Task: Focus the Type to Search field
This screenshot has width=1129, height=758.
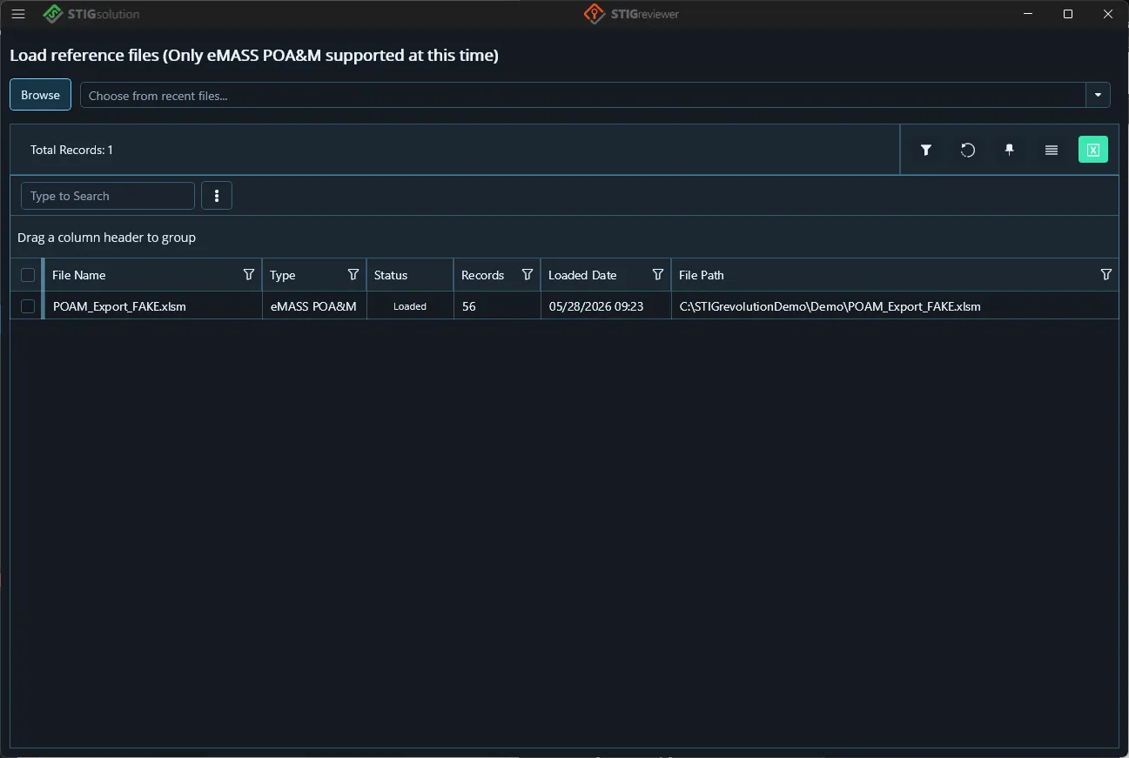Action: pos(108,196)
